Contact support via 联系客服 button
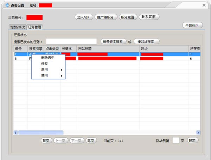This screenshot has height=160, width=211. (149, 17)
